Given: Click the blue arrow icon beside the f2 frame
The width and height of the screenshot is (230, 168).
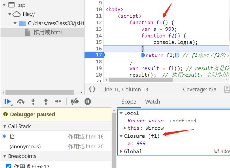Looking at the screenshot, I should pyautogui.click(x=4, y=136).
